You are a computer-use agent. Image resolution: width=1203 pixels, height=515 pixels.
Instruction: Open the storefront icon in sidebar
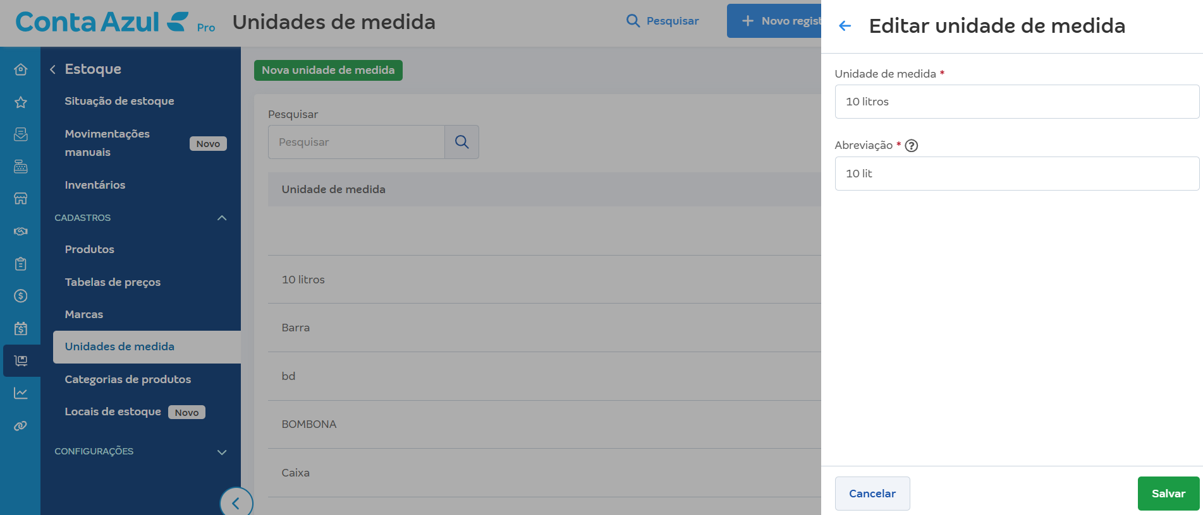[21, 199]
